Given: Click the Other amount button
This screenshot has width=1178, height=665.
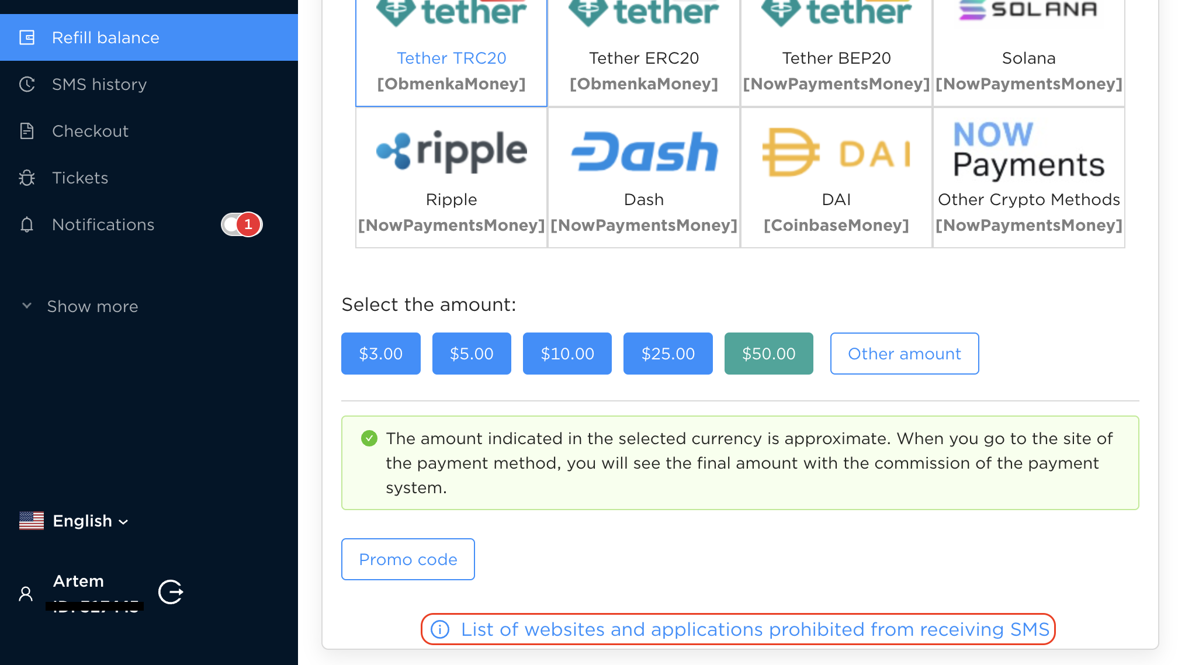Looking at the screenshot, I should pos(904,354).
